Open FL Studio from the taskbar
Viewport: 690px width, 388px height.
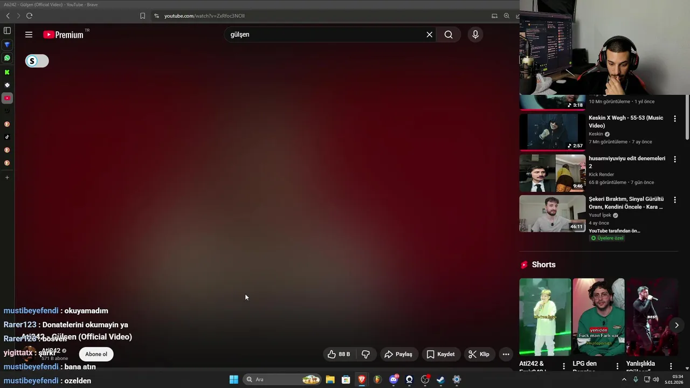378,379
